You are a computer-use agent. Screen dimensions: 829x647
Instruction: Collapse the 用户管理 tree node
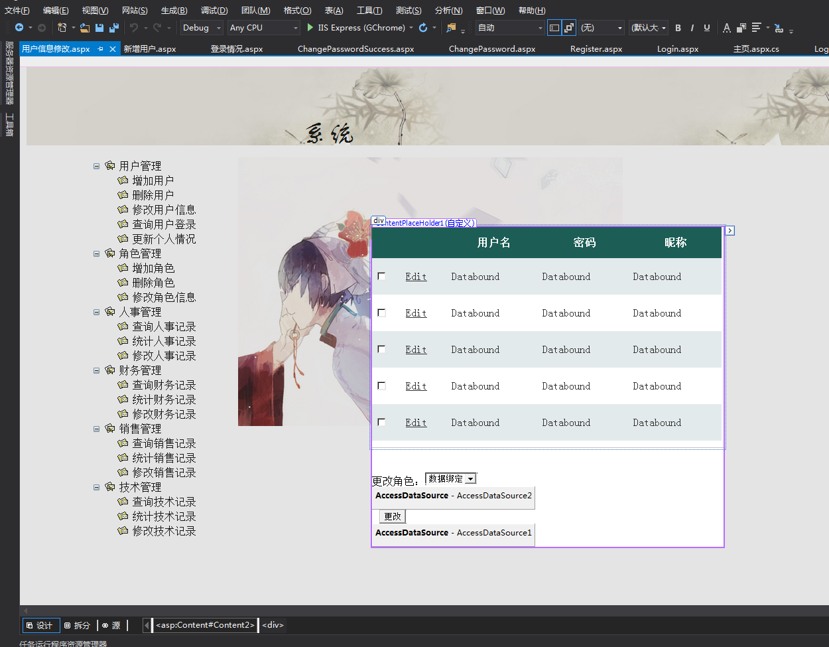(97, 166)
